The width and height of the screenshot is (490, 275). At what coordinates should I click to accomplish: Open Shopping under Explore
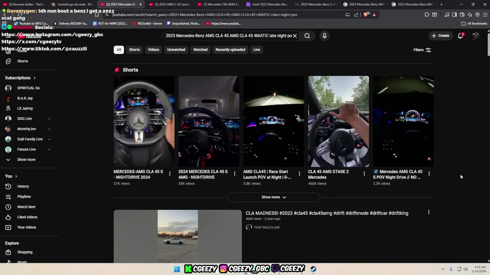(24, 252)
